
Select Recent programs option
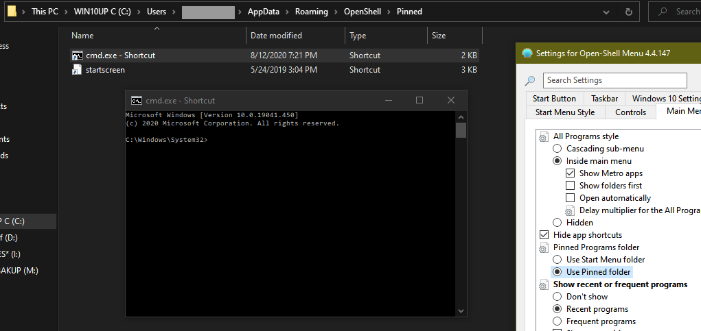557,309
